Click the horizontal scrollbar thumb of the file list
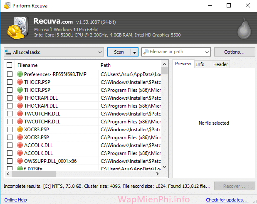257x204 pixels. [x=34, y=174]
